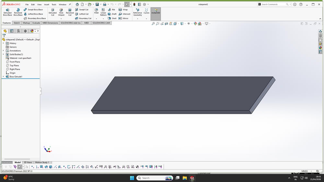Viewport: 324px width, 182px height.
Task: Select the Revolved Cut tool
Action: pos(70,12)
